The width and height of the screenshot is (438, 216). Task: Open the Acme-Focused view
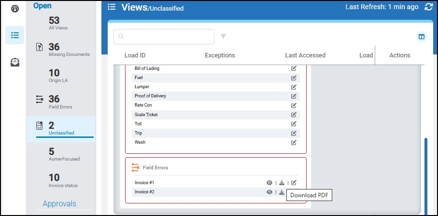[64, 154]
